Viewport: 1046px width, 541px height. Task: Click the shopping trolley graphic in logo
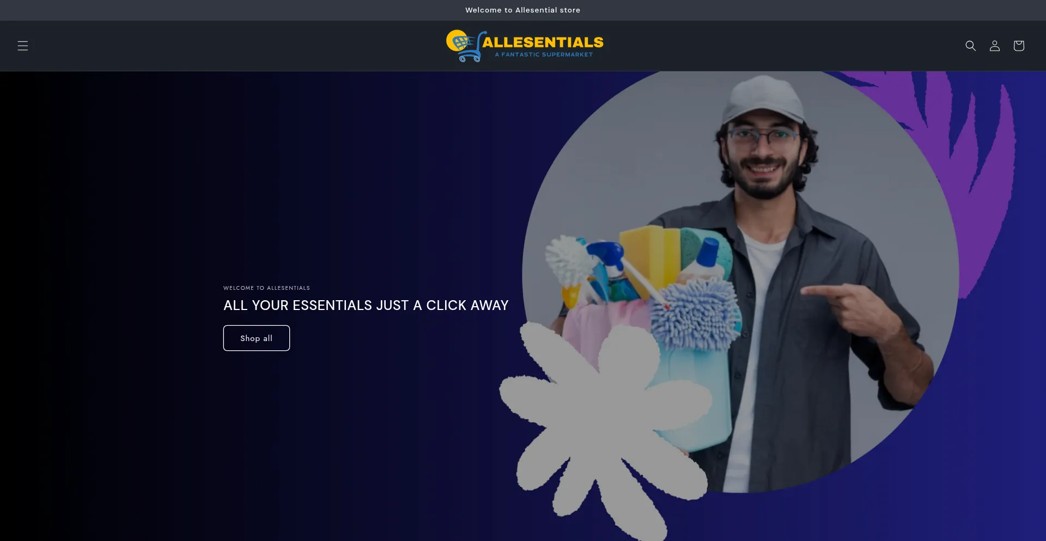(x=464, y=46)
